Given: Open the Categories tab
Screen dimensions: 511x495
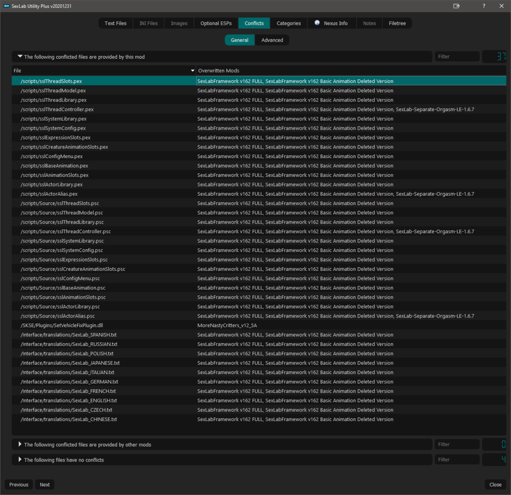Looking at the screenshot, I should [x=289, y=23].
